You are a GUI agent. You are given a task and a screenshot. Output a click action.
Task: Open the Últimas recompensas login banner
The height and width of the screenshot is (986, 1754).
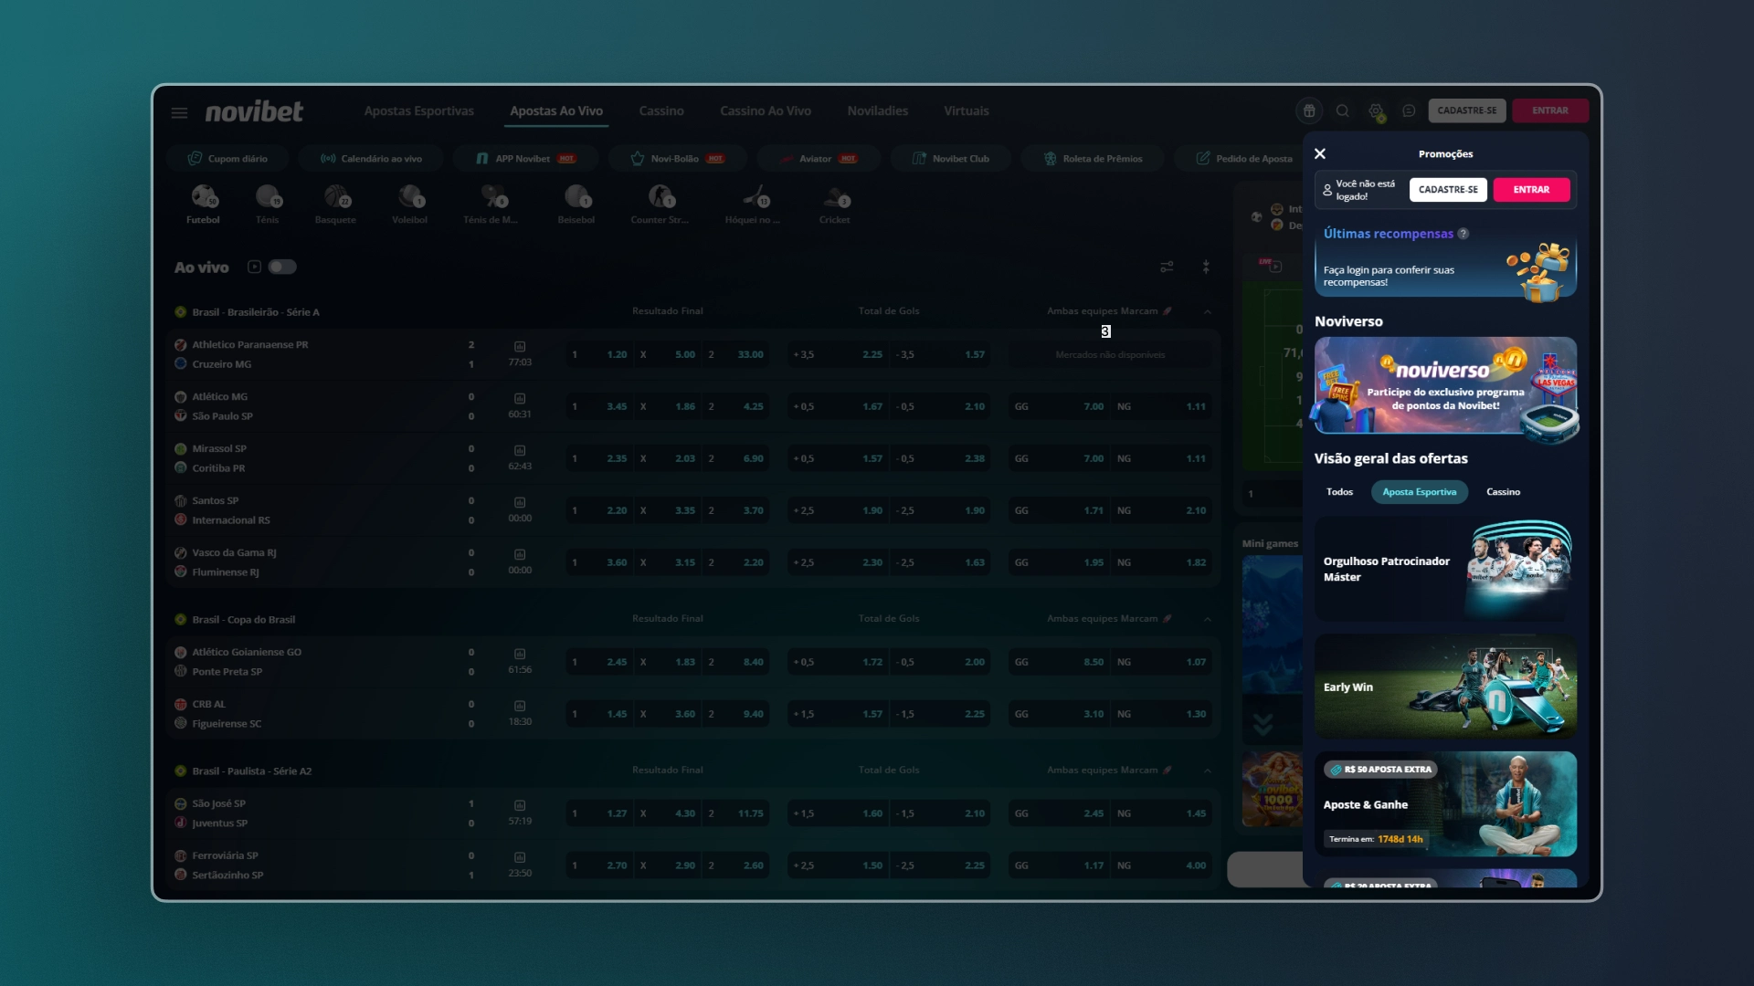pyautogui.click(x=1445, y=259)
